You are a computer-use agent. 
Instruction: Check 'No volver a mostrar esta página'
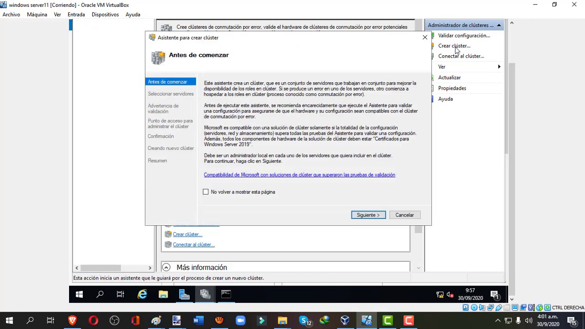click(206, 192)
